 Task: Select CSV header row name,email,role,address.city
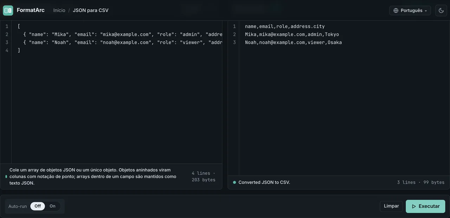click(285, 26)
